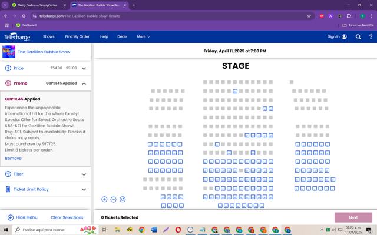
Task: Open the More dropdown menu
Action: pyautogui.click(x=143, y=36)
